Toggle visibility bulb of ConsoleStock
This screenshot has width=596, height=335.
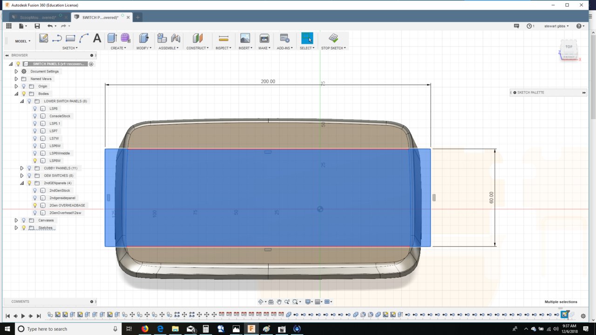35,116
